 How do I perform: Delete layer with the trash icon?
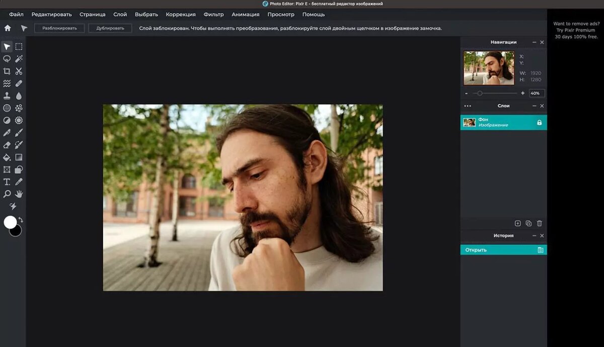tap(540, 223)
